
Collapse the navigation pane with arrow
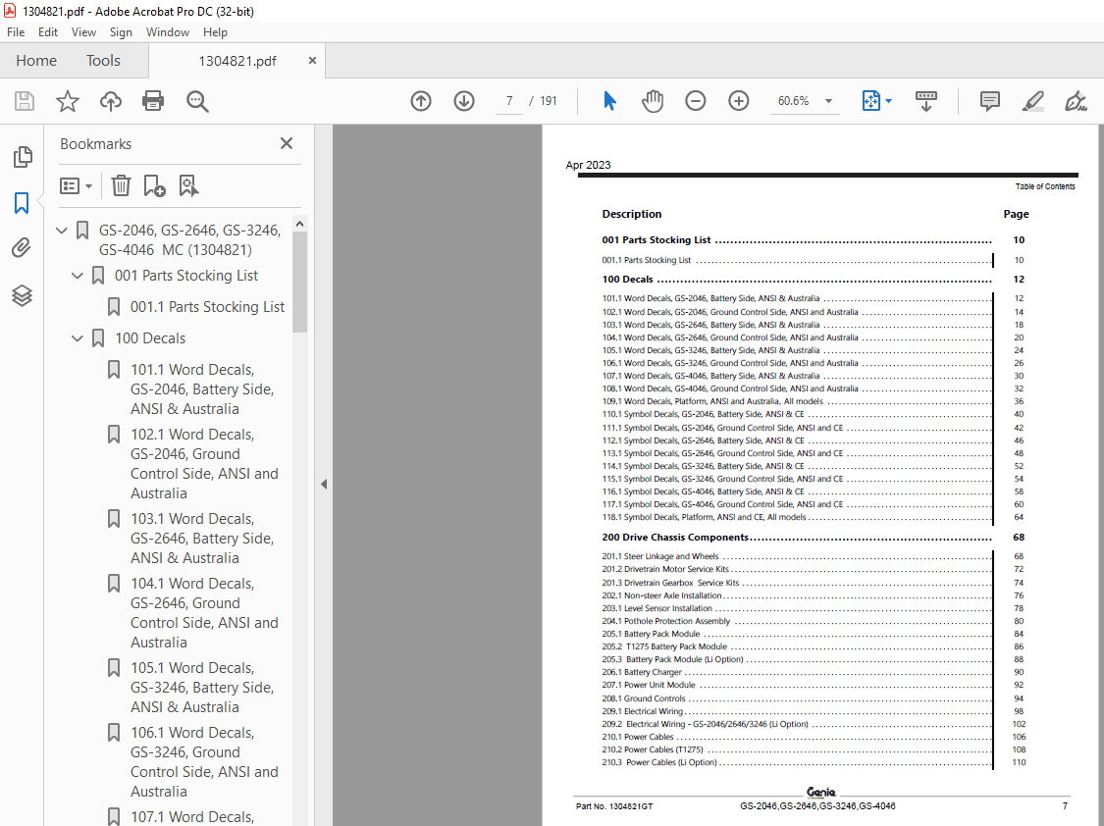tap(324, 484)
